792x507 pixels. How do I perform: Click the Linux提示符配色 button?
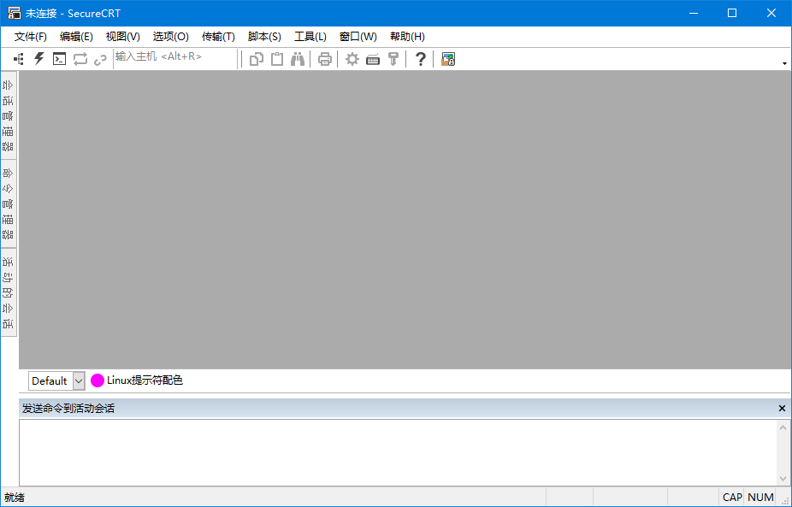click(x=137, y=380)
